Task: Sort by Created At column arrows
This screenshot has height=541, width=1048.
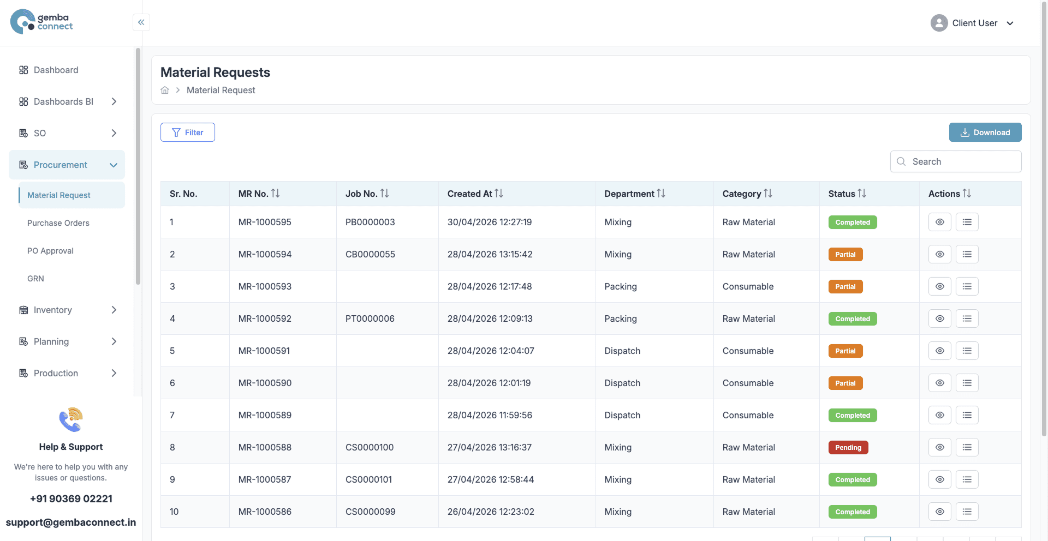Action: (499, 193)
